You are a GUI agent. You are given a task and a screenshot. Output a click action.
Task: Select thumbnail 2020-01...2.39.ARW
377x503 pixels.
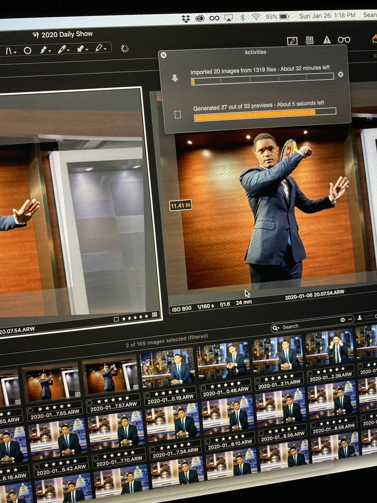pos(330,346)
